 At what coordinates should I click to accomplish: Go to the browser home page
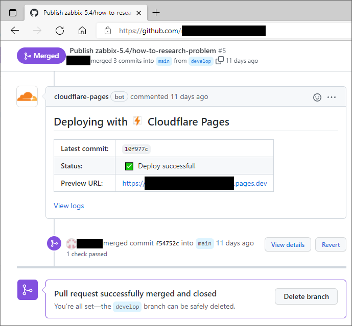point(82,30)
